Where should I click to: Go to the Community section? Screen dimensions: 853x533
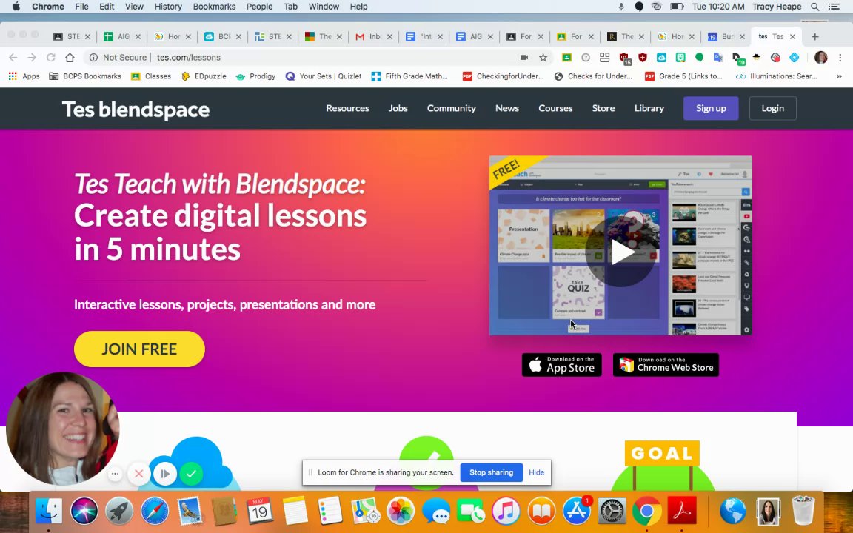tap(452, 108)
